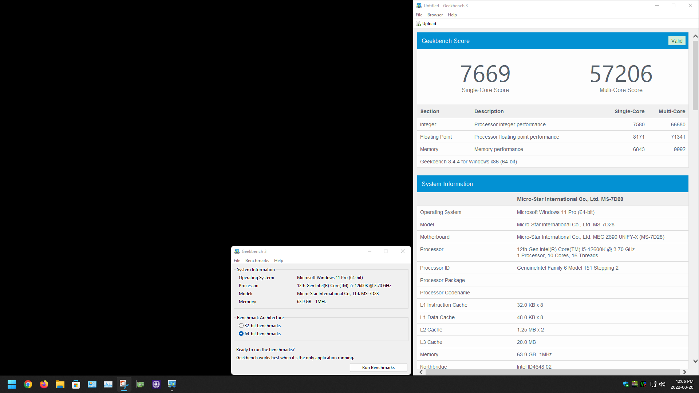Minimize the Untitled results window
This screenshot has width=699, height=393.
pos(657,6)
